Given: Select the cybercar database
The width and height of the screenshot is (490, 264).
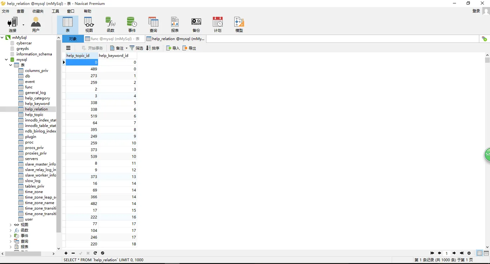Looking at the screenshot, I should tap(24, 43).
